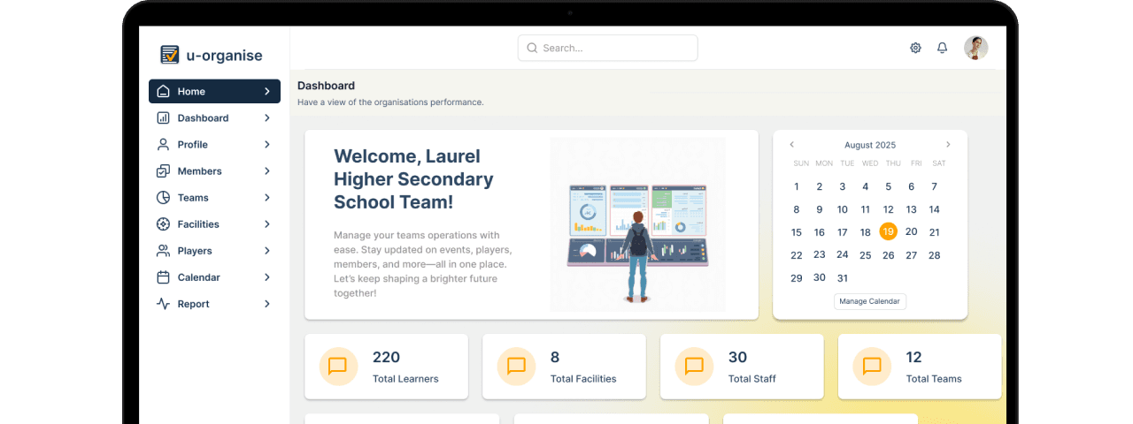Viewport: 1133px width, 424px height.
Task: Select highlighted date 19 in calendar
Action: [888, 231]
